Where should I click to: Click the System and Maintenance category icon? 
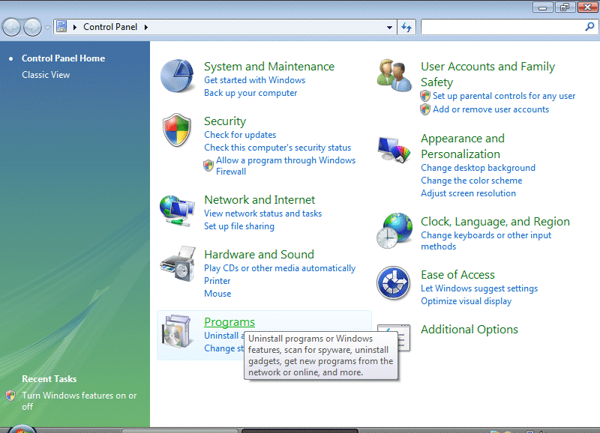(178, 76)
